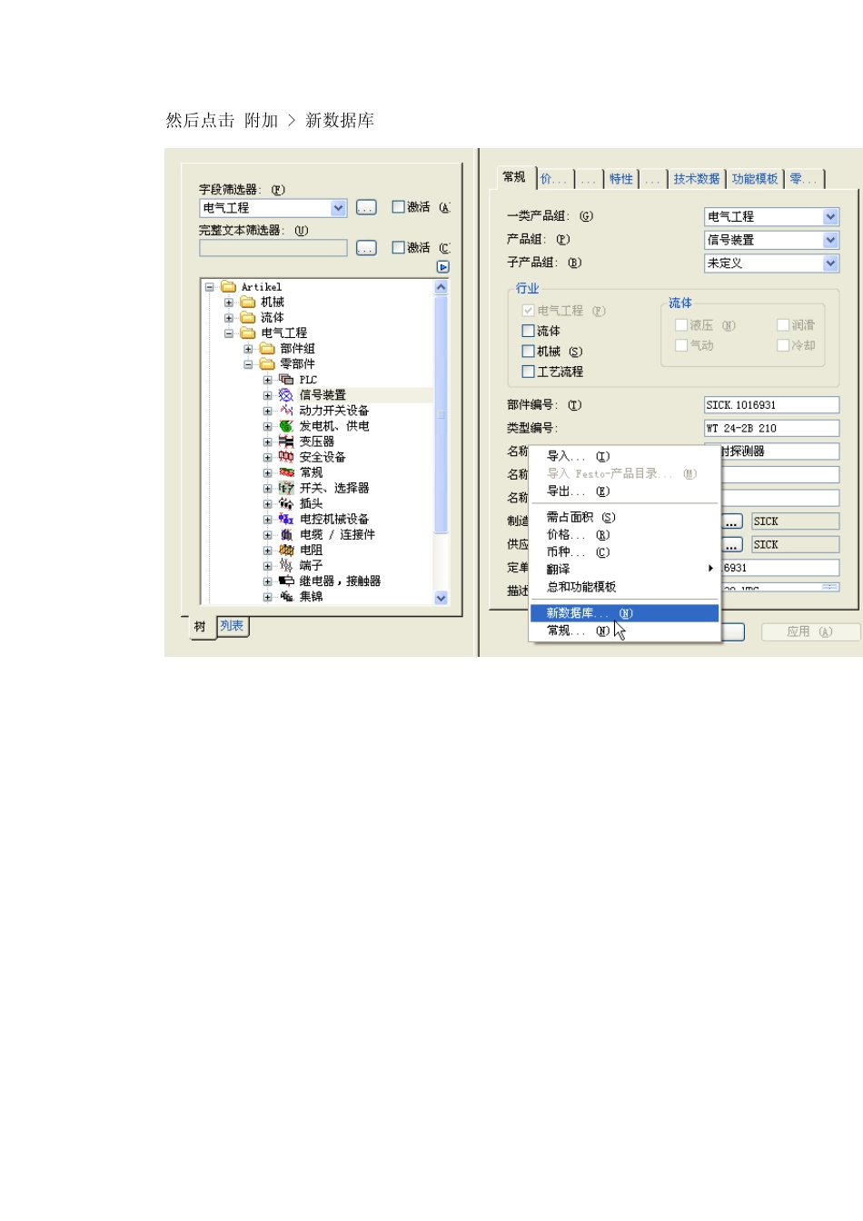Click the 端子 tree icon
Viewport: 863px width, 1221px height.
286,565
